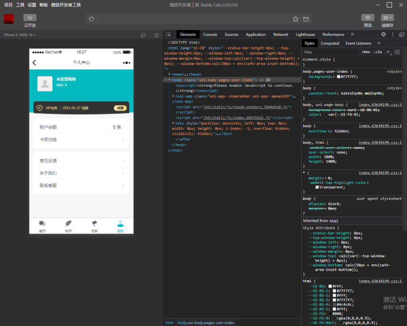Click the preview (预览) eye icon
Image resolution: width=407 pixels, height=326 pixels.
tap(368, 18)
